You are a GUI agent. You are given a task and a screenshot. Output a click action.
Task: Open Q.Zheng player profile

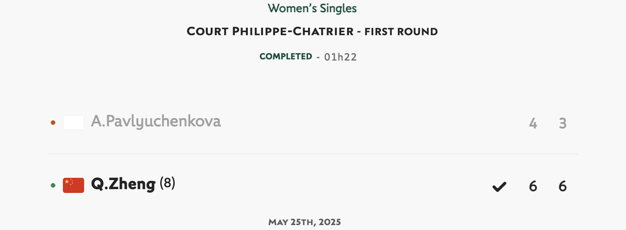pyautogui.click(x=123, y=184)
